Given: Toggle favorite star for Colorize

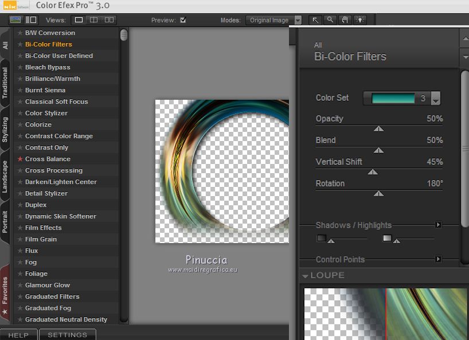Looking at the screenshot, I should coord(20,124).
